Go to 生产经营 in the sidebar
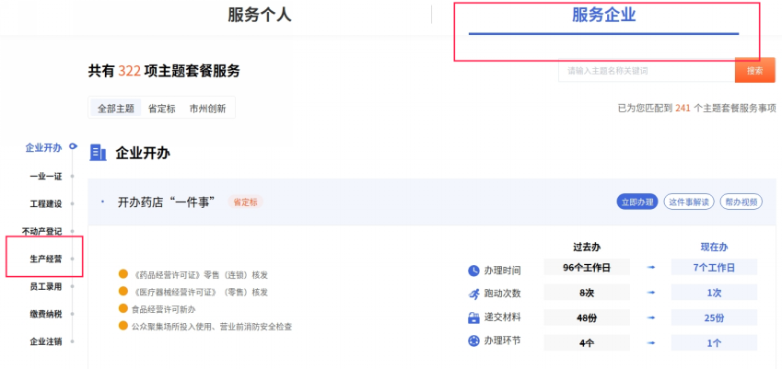 coord(45,259)
